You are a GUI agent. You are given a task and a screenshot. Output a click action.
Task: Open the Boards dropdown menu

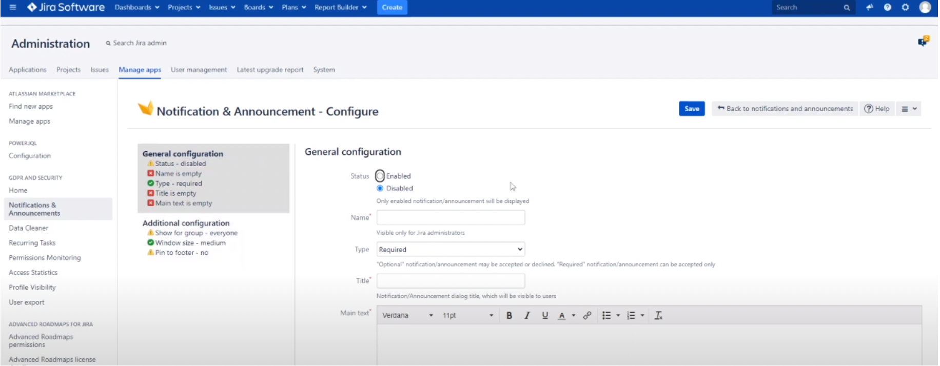pyautogui.click(x=259, y=7)
